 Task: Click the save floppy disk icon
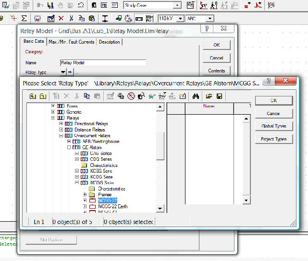(x=219, y=96)
